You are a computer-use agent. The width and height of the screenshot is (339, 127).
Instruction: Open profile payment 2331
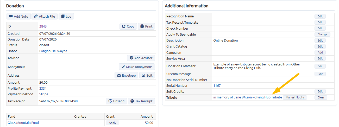click(43, 88)
